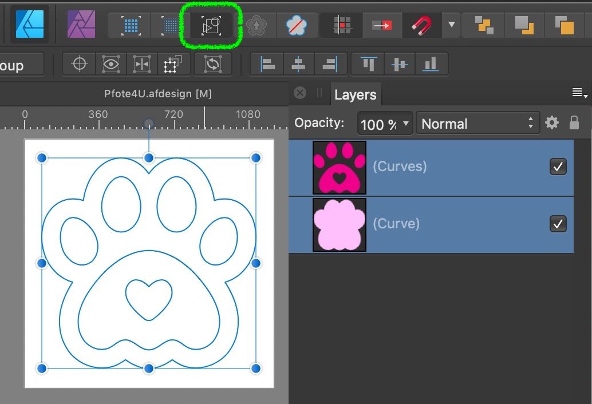Close the Layers panel with X button
Screen dimensions: 592x404
[300, 93]
